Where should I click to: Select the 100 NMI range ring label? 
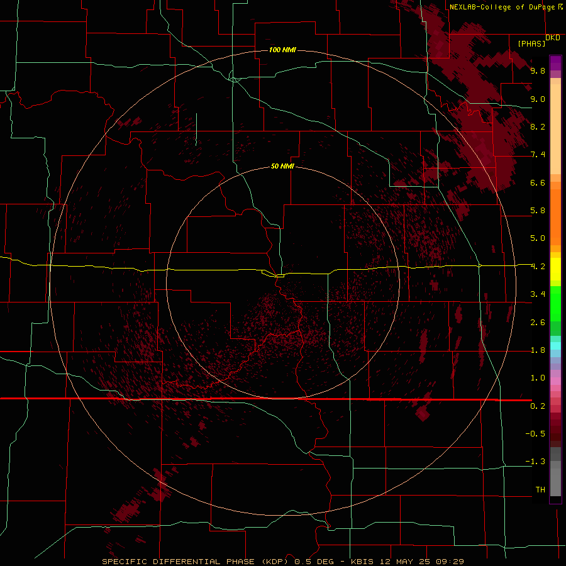pos(282,50)
